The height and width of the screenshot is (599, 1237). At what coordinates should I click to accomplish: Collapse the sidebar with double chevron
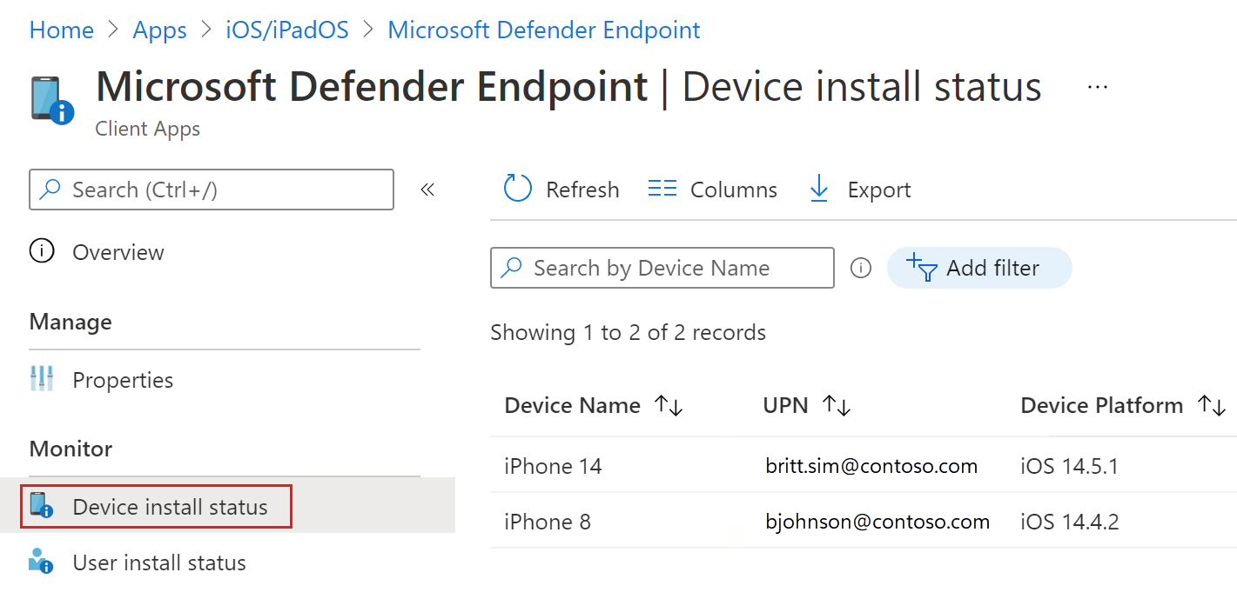pos(427,190)
